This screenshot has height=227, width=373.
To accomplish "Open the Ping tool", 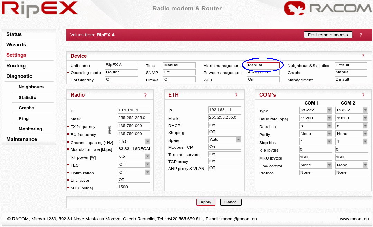I will point(24,119).
